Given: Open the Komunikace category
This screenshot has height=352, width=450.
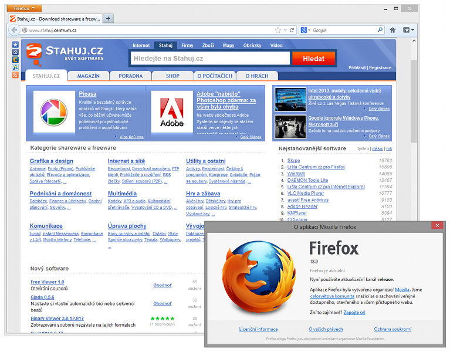Looking at the screenshot, I should click(46, 226).
